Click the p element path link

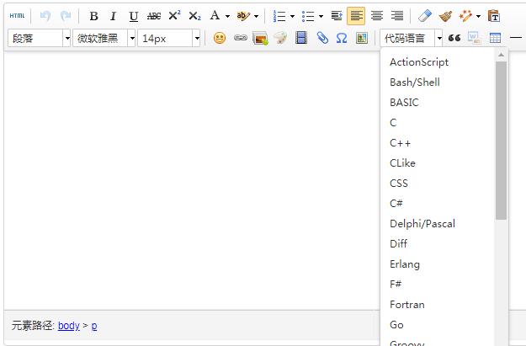pyautogui.click(x=94, y=326)
